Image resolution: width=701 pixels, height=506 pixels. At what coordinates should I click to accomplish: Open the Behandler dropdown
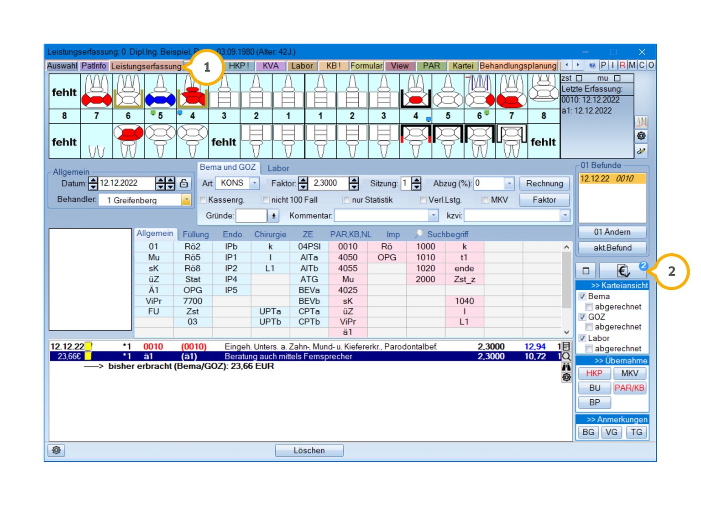(186, 200)
